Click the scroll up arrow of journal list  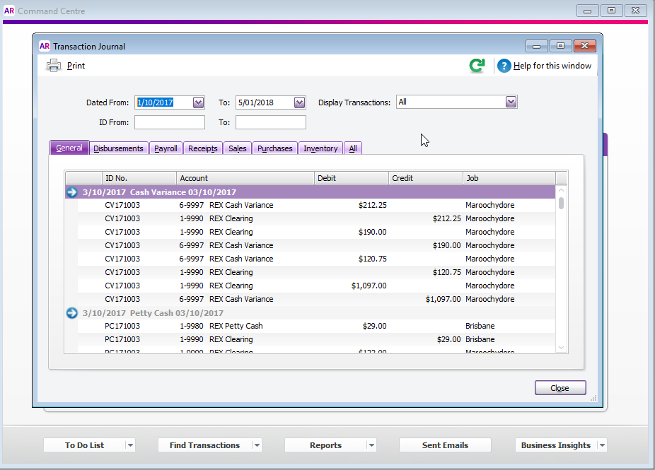click(x=561, y=190)
